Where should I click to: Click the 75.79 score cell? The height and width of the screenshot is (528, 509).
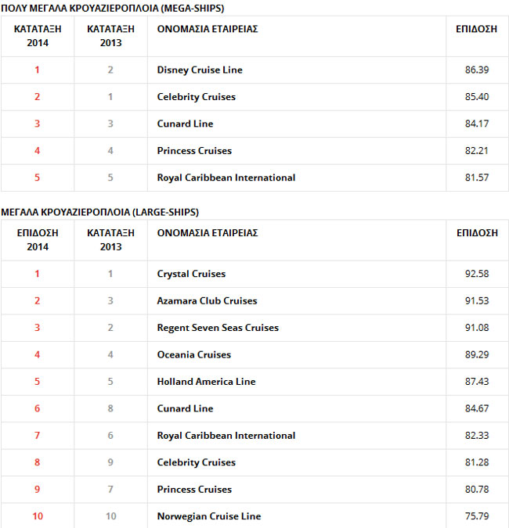click(x=477, y=516)
